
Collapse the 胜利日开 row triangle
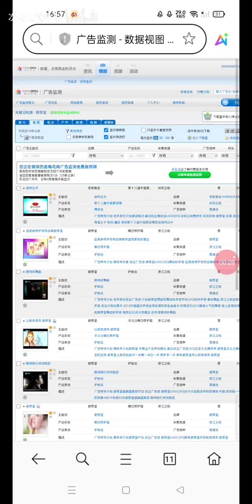click(24, 188)
